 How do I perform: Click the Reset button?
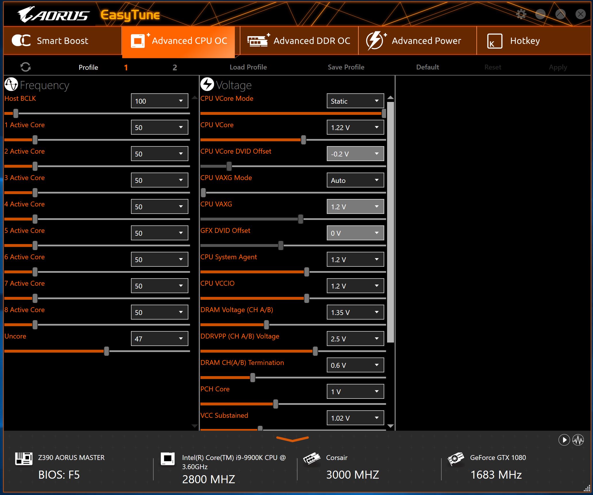coord(493,67)
